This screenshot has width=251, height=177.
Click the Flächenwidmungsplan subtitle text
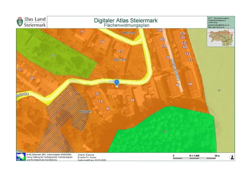pyautogui.click(x=125, y=25)
